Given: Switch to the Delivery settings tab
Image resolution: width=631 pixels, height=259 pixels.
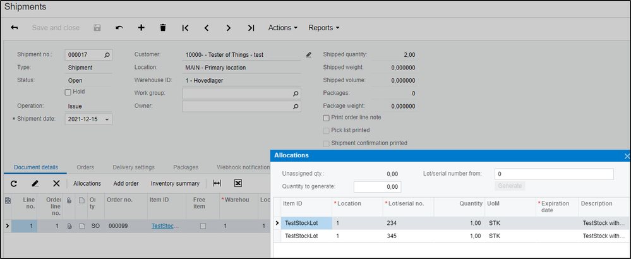Looking at the screenshot, I should point(133,167).
